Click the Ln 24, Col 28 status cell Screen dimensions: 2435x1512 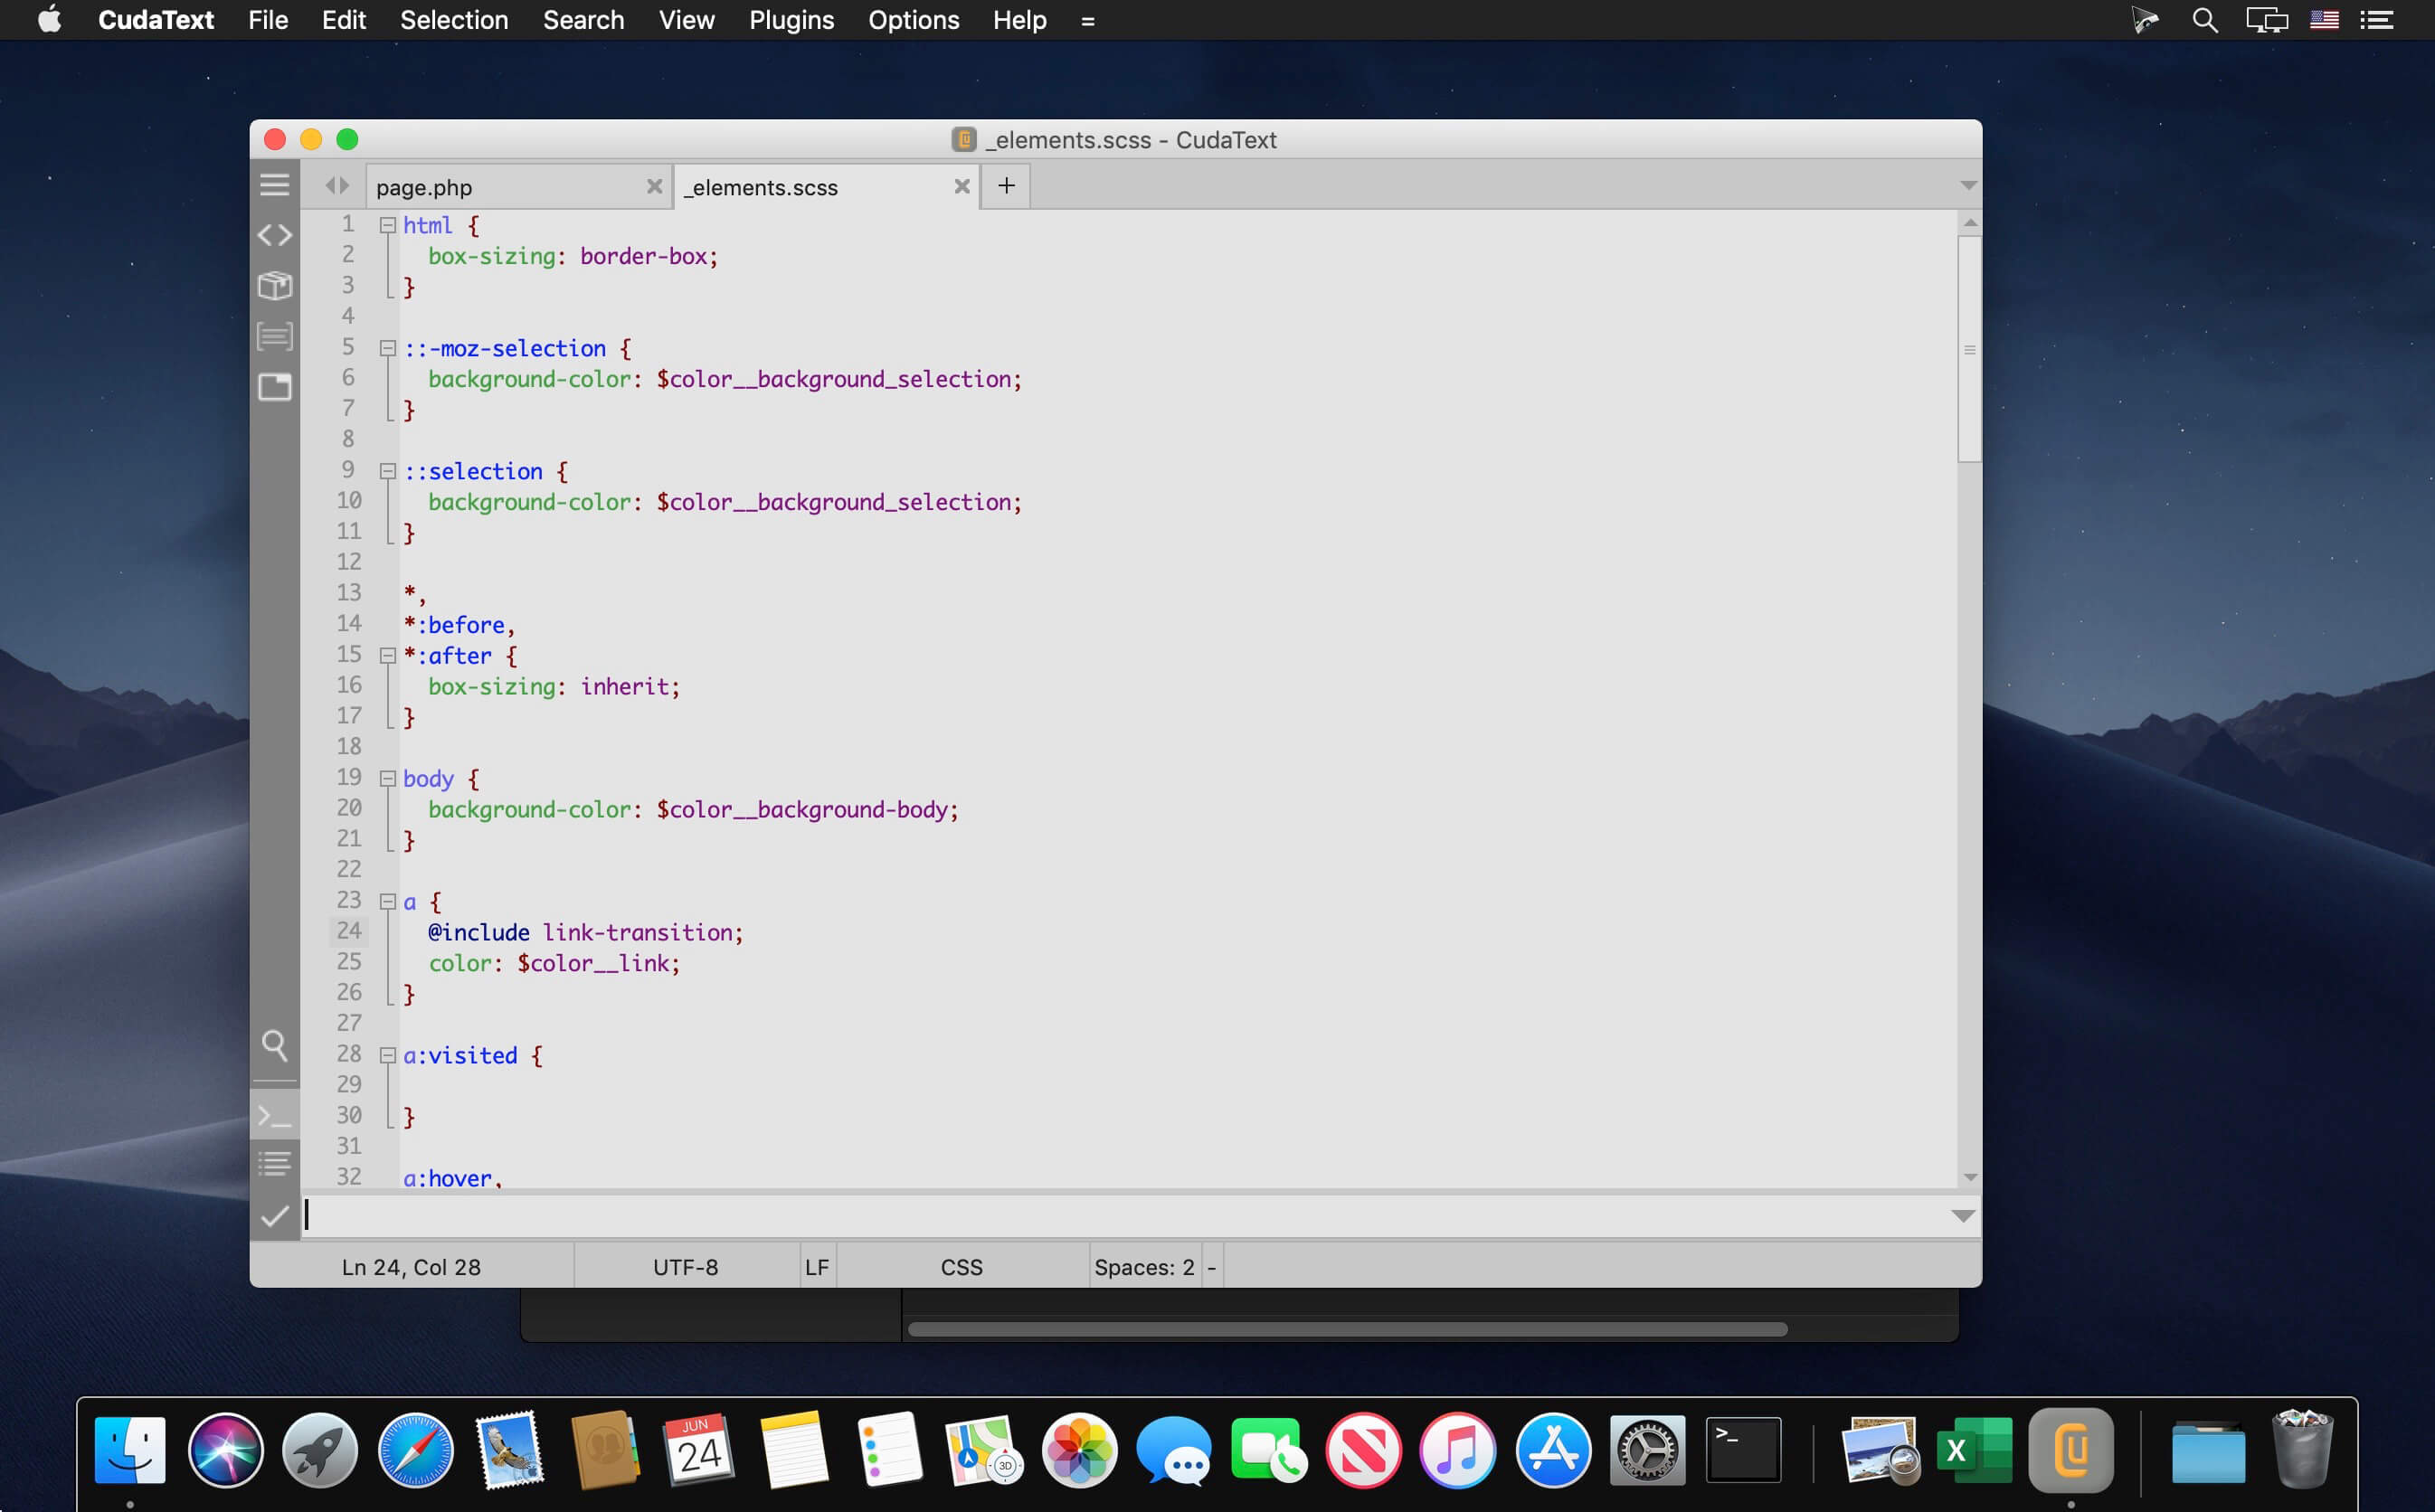[x=411, y=1267]
